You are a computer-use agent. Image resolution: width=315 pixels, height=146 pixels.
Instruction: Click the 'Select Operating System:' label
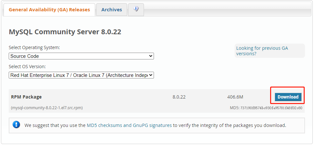click(x=34, y=47)
